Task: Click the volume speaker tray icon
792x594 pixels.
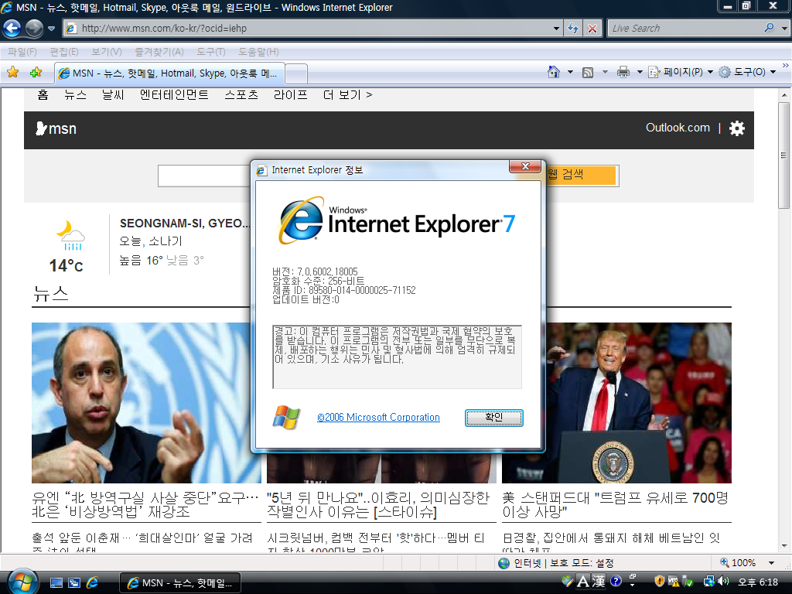Action: point(724,582)
